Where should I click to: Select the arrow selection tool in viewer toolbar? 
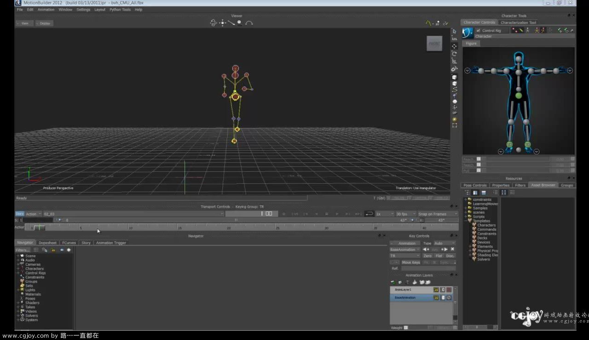pos(455,31)
